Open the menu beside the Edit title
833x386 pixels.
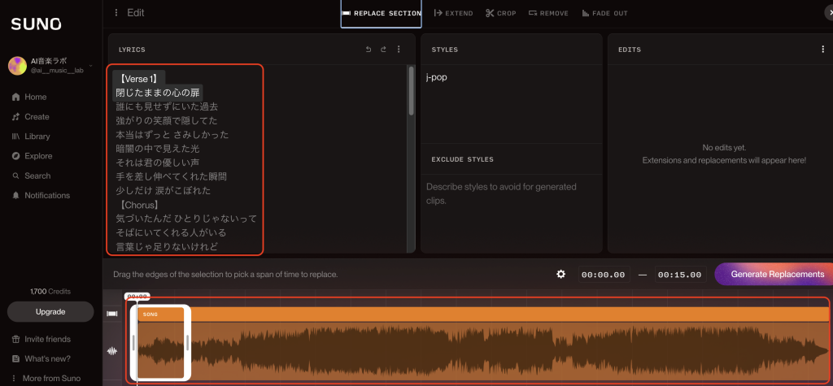point(116,13)
